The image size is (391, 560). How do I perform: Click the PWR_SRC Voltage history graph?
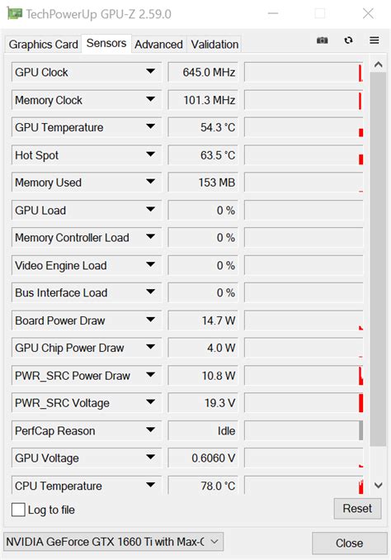coord(304,403)
